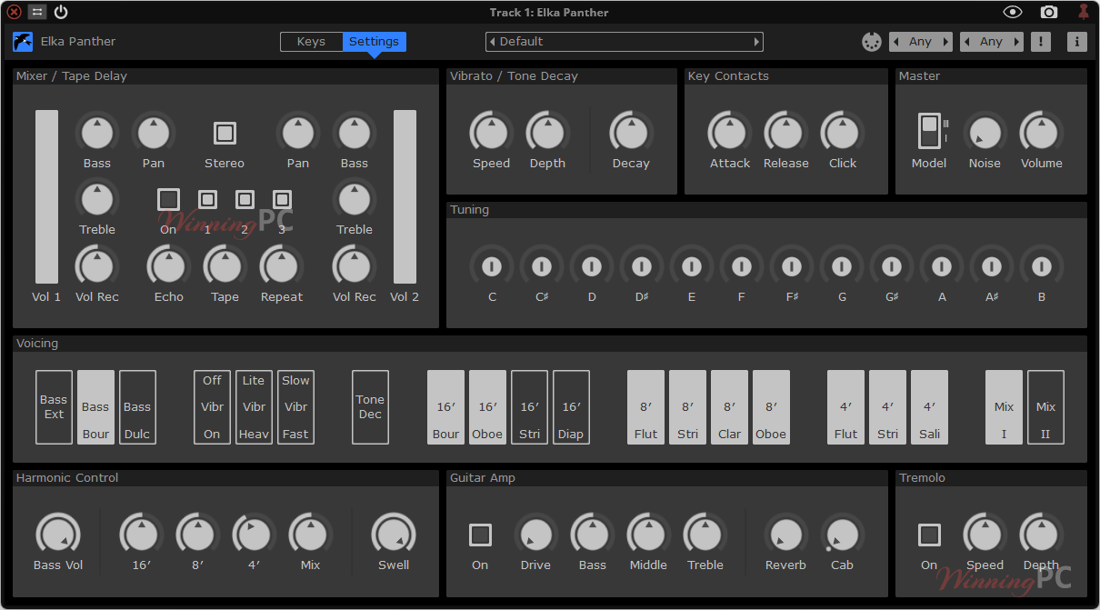This screenshot has height=610, width=1100.
Task: Click the Tremolo Speed knob
Action: pos(985,535)
